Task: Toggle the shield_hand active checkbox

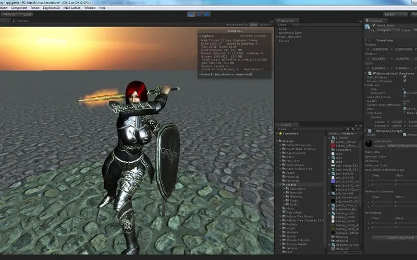Action: (374, 25)
